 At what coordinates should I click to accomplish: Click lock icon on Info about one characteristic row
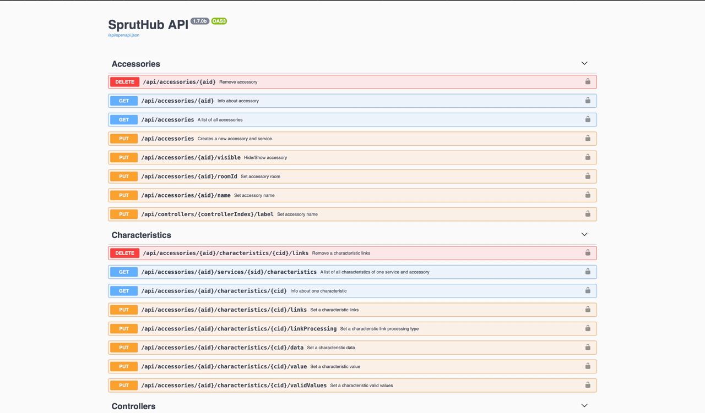[588, 290]
